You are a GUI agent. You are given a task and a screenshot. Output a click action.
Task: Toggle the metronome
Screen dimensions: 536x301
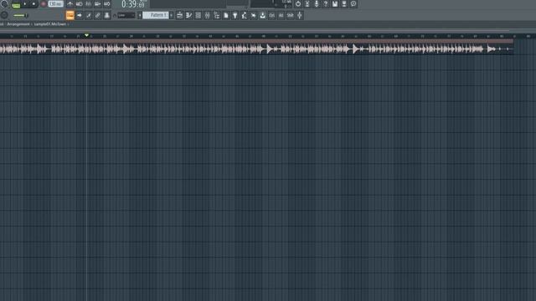(x=70, y=4)
